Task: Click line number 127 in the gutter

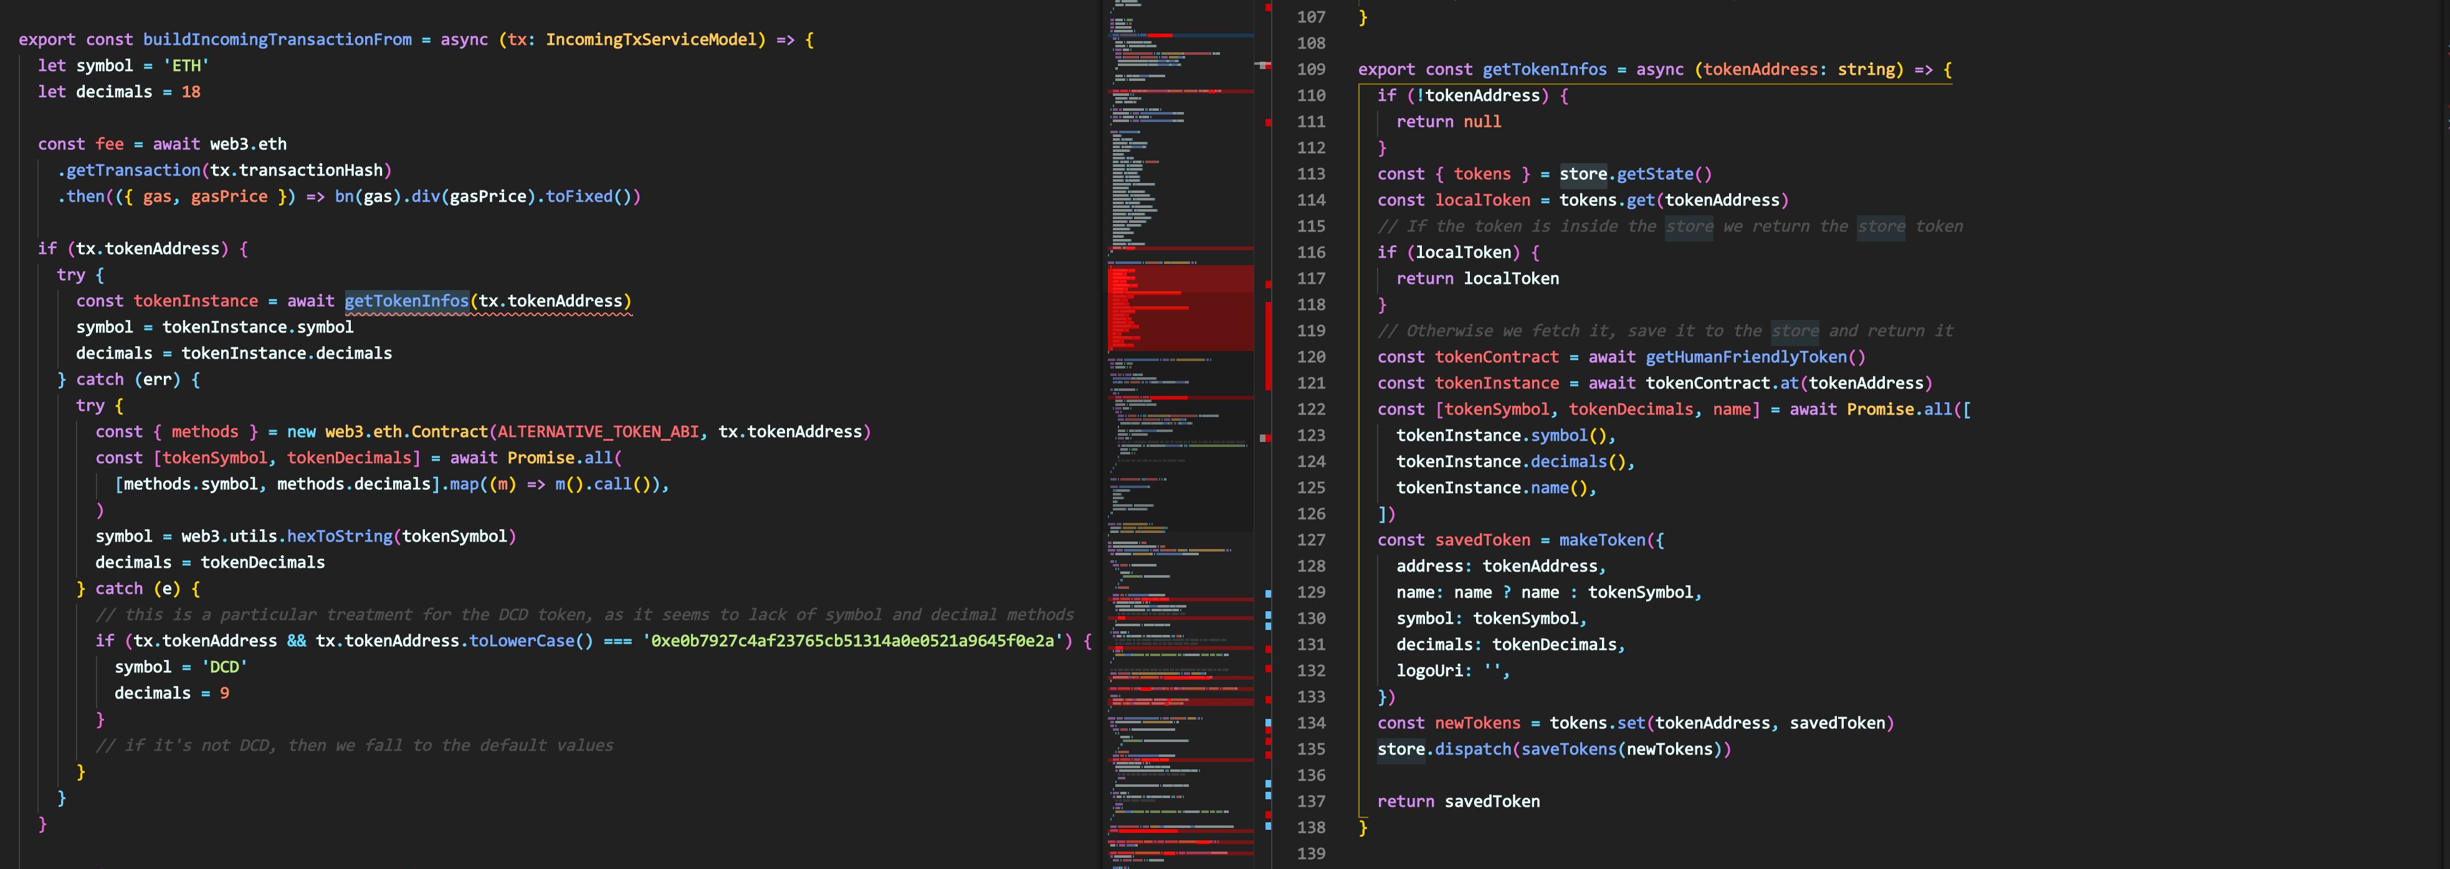Action: click(x=1310, y=540)
